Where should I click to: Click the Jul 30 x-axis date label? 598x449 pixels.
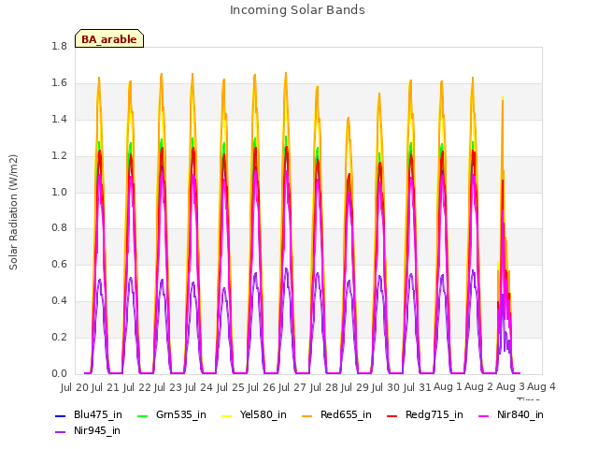click(386, 387)
